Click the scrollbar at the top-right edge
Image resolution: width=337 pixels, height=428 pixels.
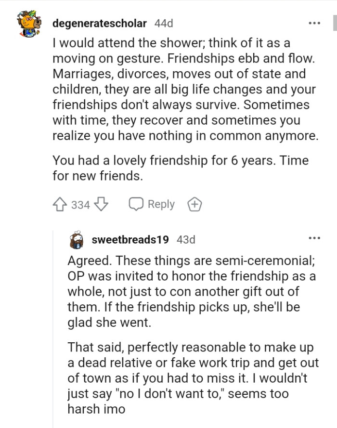tap(336, 19)
